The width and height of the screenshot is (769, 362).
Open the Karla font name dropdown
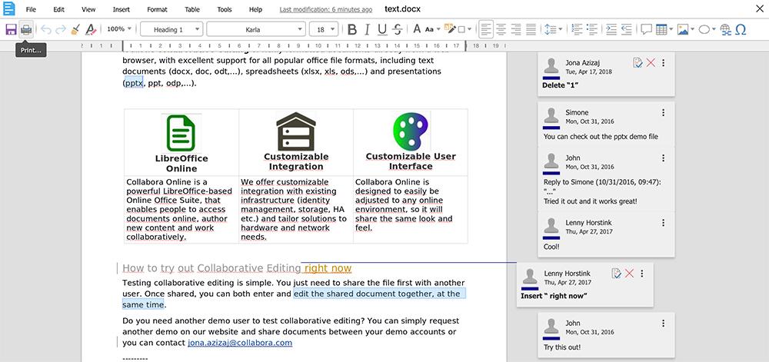[x=256, y=29]
